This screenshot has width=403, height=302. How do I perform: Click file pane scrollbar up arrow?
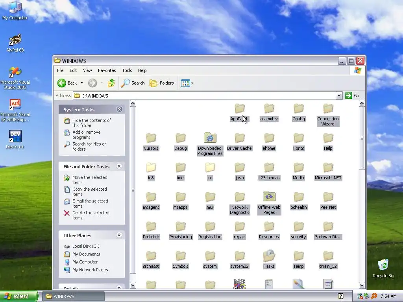click(x=362, y=103)
